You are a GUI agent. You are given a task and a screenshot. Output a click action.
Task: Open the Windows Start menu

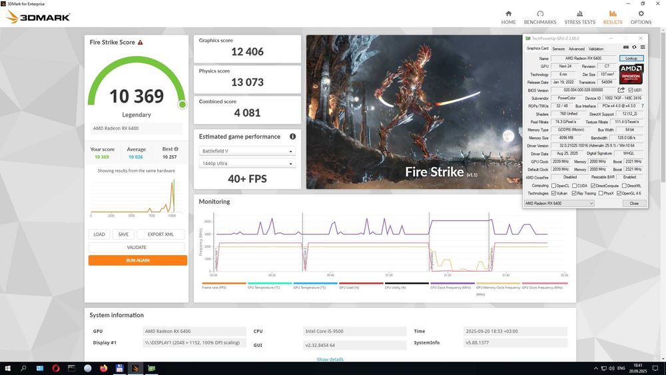coord(7,368)
